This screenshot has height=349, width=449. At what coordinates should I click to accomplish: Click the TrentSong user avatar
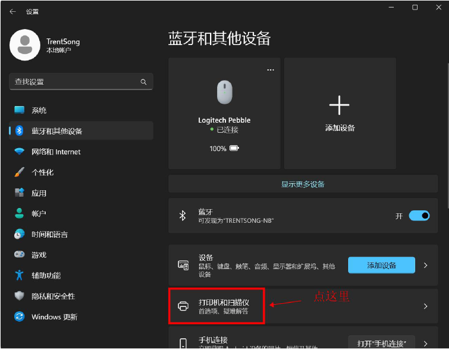(x=25, y=45)
